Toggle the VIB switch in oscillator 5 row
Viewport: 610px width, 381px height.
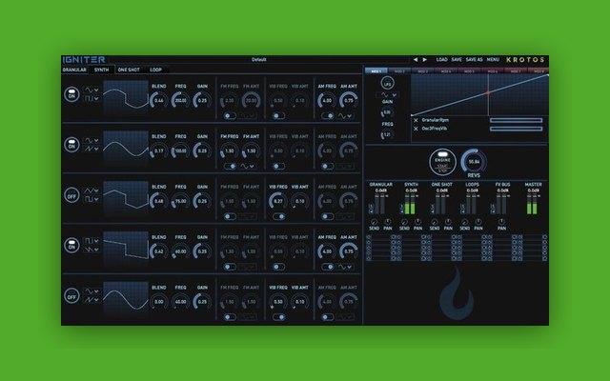pyautogui.click(x=278, y=317)
